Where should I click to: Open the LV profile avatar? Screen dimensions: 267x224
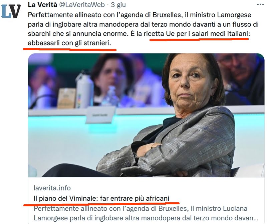(11, 11)
